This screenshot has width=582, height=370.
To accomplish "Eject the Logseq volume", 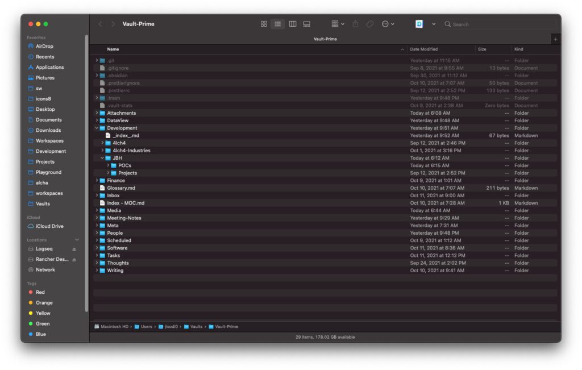I will pyautogui.click(x=74, y=249).
